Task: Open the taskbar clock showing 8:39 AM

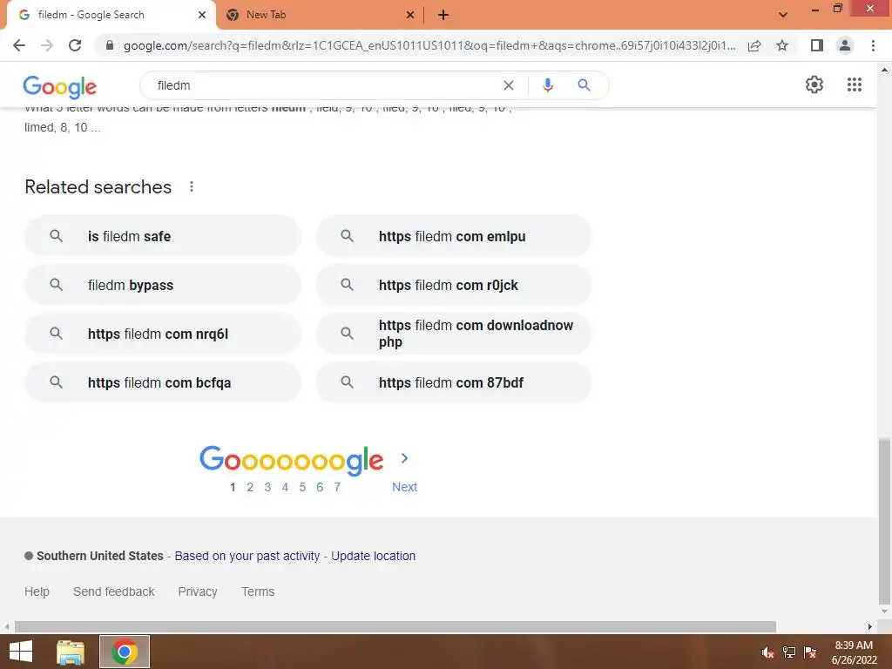Action: pos(854,652)
